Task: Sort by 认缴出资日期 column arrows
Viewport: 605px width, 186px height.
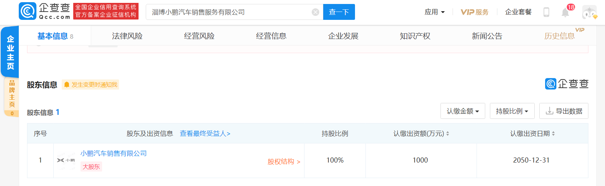Action: 553,134
